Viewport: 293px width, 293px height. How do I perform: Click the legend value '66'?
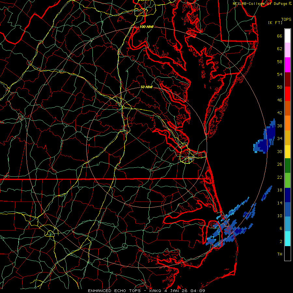coord(280,36)
